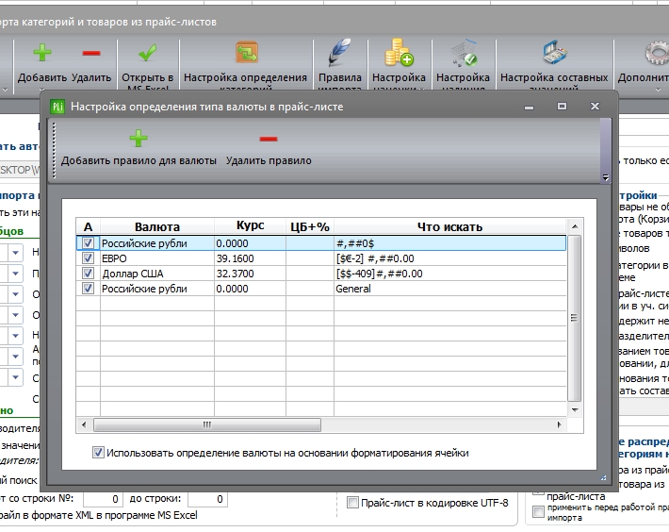Image resolution: width=669 pixels, height=532 pixels.
Task: Open the bottommost combo box arrow at the left edge
Action: click(15, 377)
